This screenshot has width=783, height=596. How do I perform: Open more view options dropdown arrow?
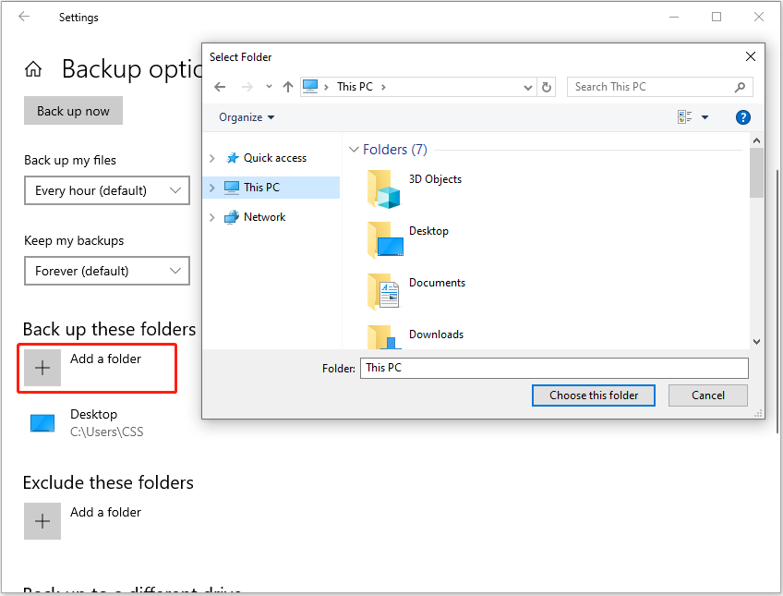[x=705, y=117]
